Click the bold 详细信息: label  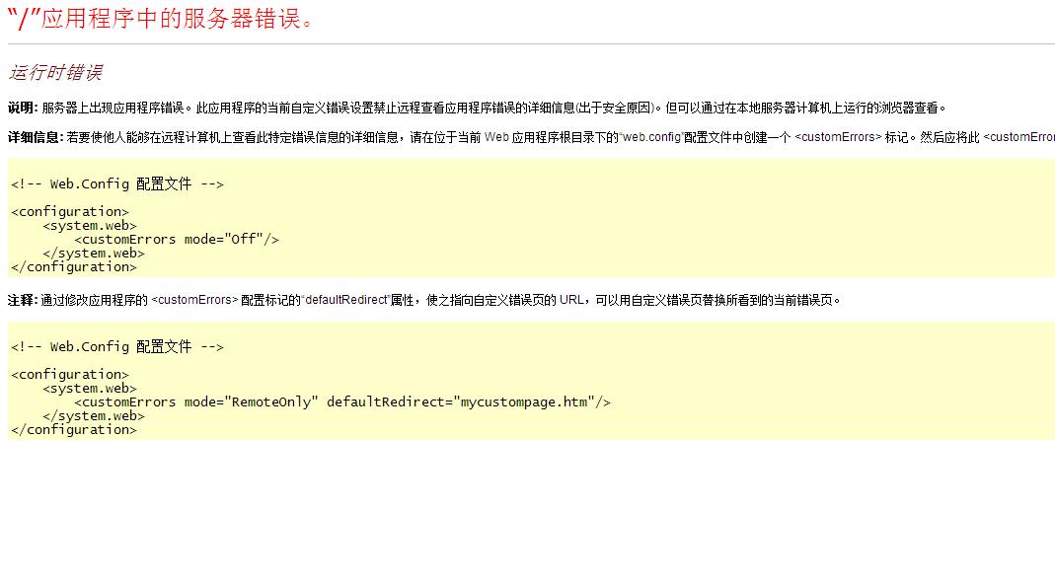[35, 137]
